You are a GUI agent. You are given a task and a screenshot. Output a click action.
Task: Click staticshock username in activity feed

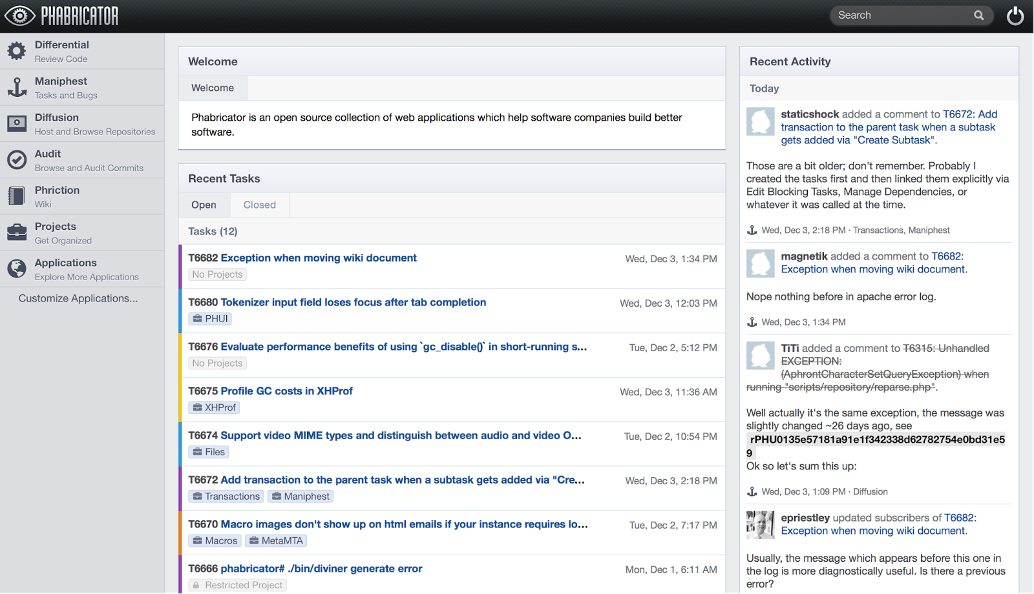[810, 114]
